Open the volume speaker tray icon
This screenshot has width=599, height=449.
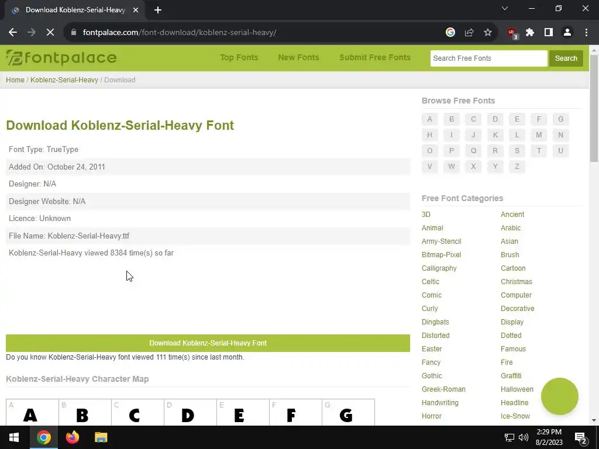click(x=524, y=437)
